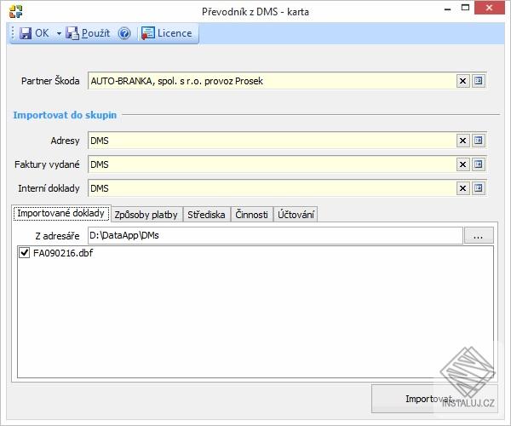Open help via blue question mark icon
The width and height of the screenshot is (511, 426).
(x=124, y=33)
